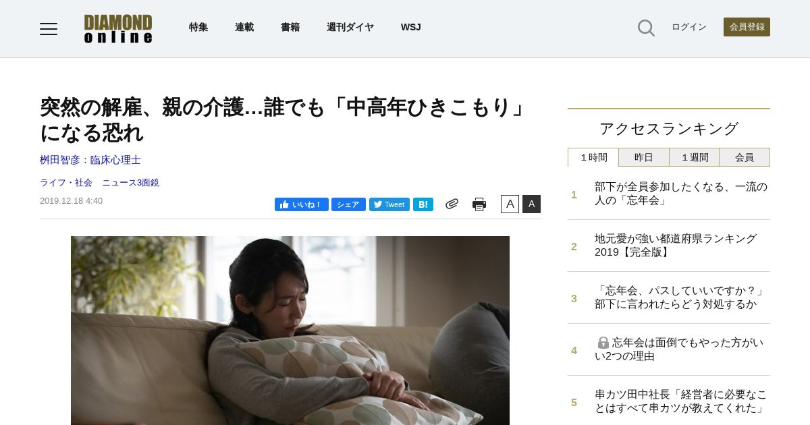Select the 昨日 ranking tab

(x=644, y=157)
